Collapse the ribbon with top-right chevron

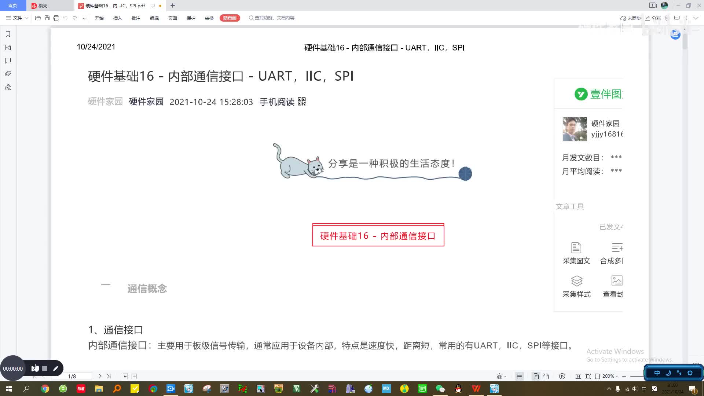(x=696, y=18)
